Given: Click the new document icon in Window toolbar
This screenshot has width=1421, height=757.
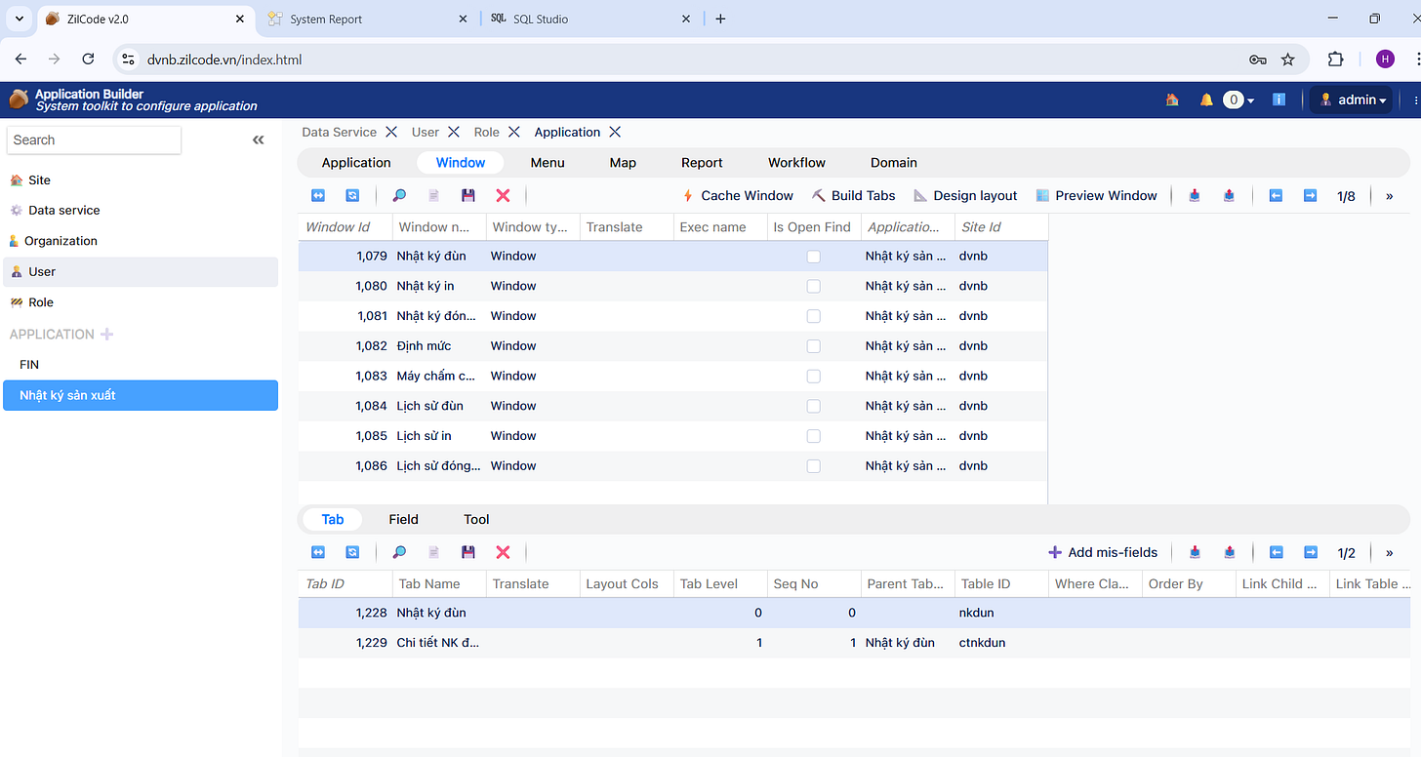Looking at the screenshot, I should click(x=434, y=195).
